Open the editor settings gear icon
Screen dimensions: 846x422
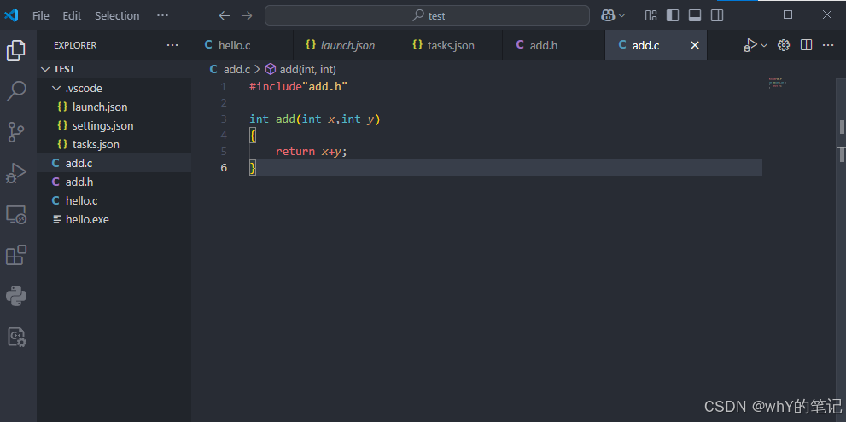tap(784, 45)
